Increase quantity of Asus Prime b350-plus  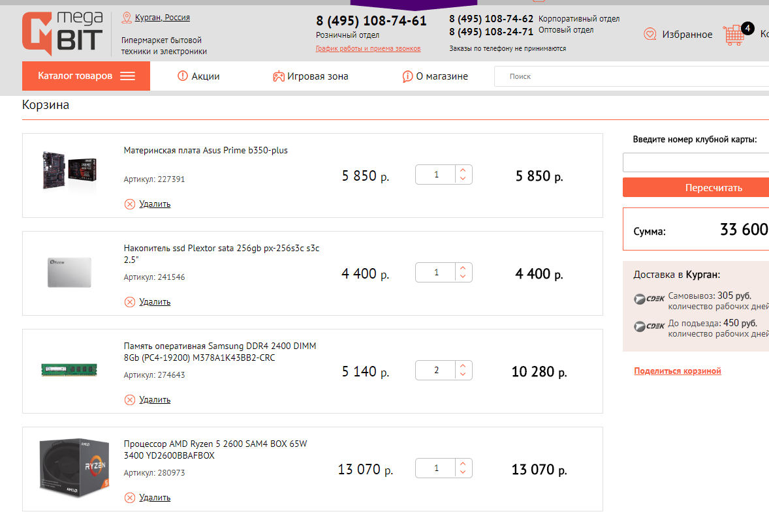tap(463, 170)
